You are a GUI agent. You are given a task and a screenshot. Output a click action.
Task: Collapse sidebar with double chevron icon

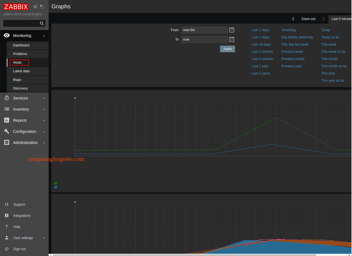pos(35,7)
